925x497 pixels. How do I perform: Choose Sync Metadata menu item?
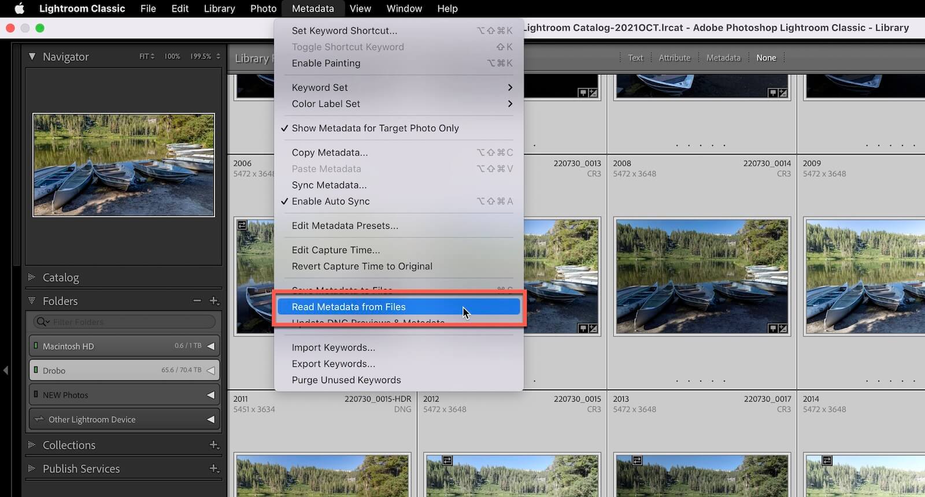tap(399, 185)
